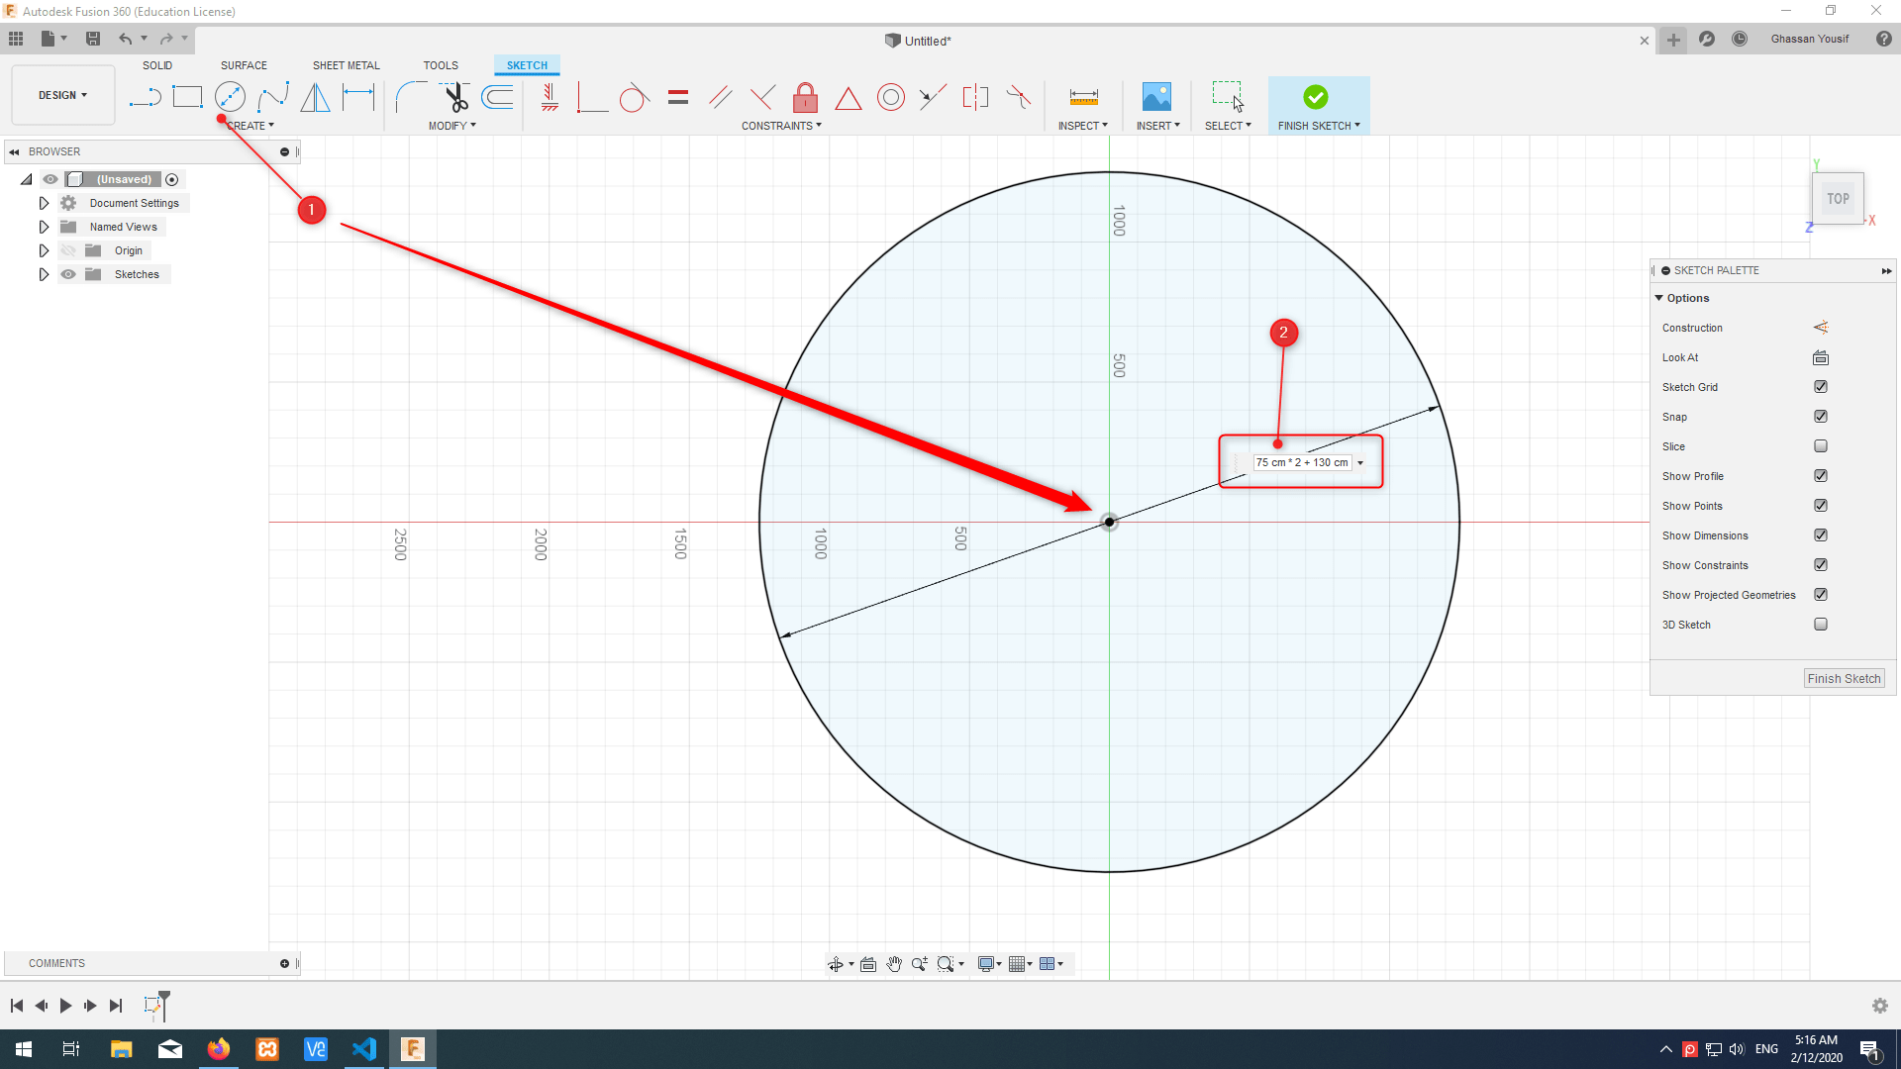
Task: Click the Look At icon
Action: pos(1821,357)
